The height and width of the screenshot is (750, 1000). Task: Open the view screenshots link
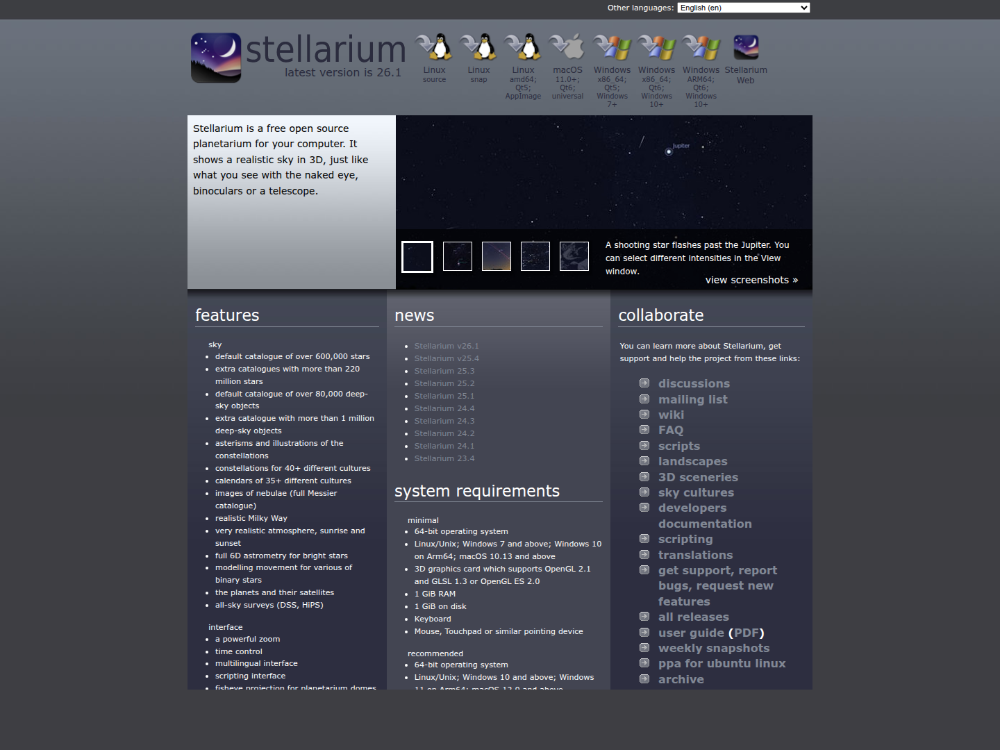pyautogui.click(x=751, y=280)
